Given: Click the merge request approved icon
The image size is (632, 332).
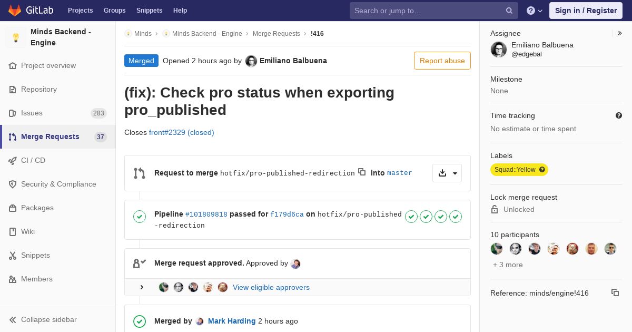Looking at the screenshot, I should click(x=140, y=263).
